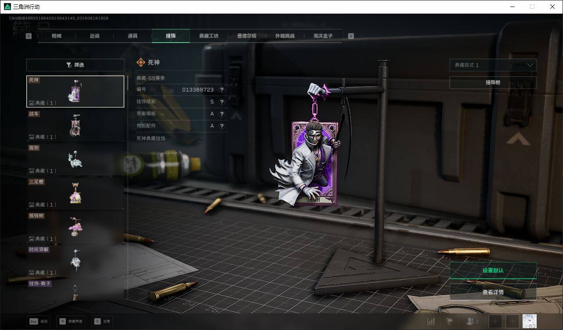Click the collection icon on 死神 row

tap(32, 103)
